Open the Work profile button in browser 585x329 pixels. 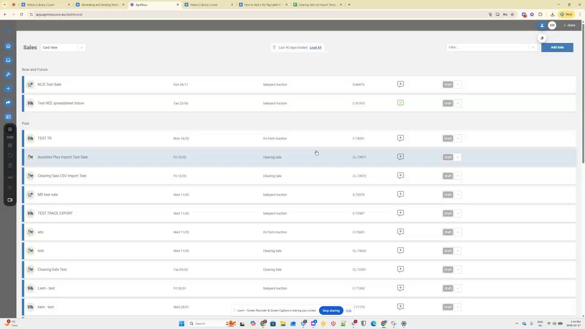point(567,14)
